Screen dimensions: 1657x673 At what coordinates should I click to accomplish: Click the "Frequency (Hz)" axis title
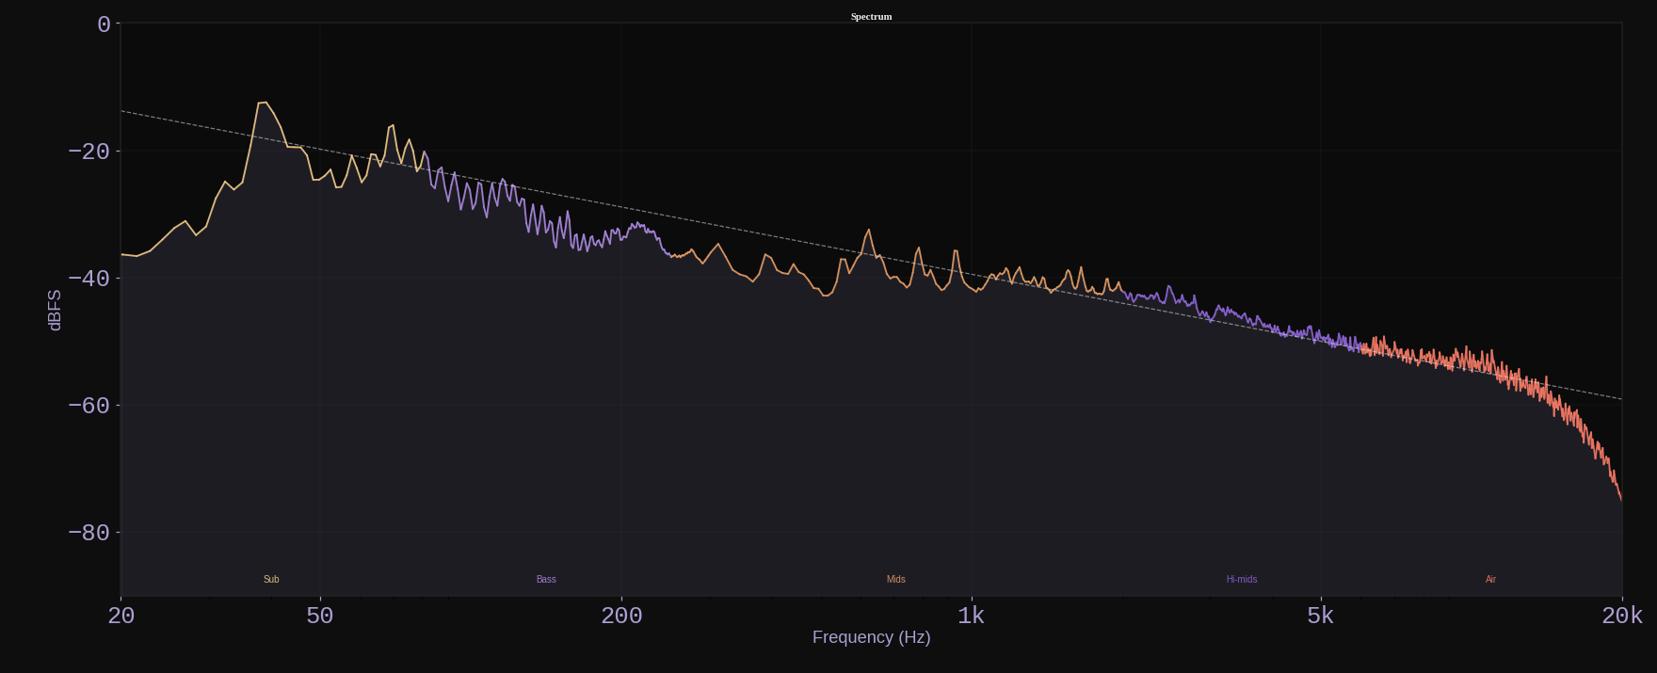click(871, 637)
